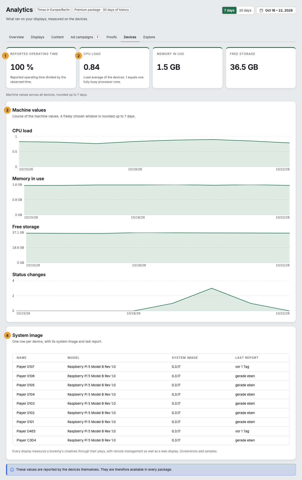
Task: Click the SYSTEM IMAGE column header
Action: [x=185, y=358]
